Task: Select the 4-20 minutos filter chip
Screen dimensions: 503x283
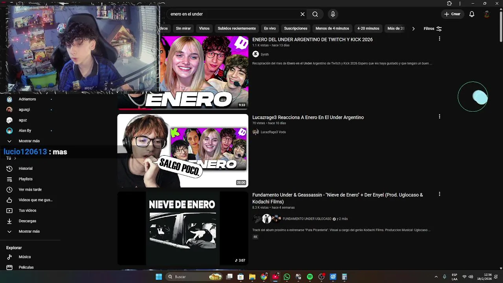Action: [x=368, y=29]
